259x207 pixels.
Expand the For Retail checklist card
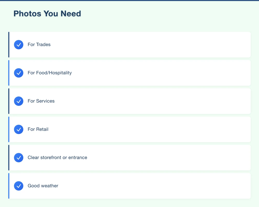click(129, 129)
